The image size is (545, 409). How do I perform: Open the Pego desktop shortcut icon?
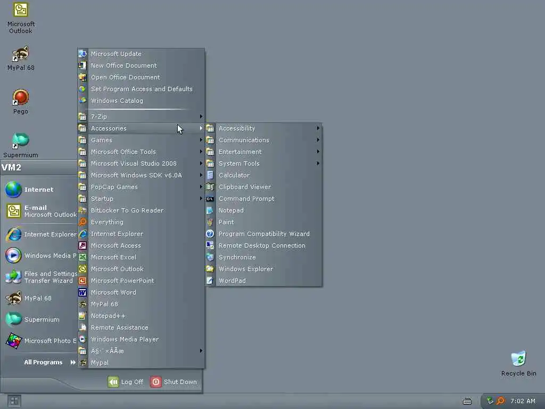pyautogui.click(x=21, y=97)
